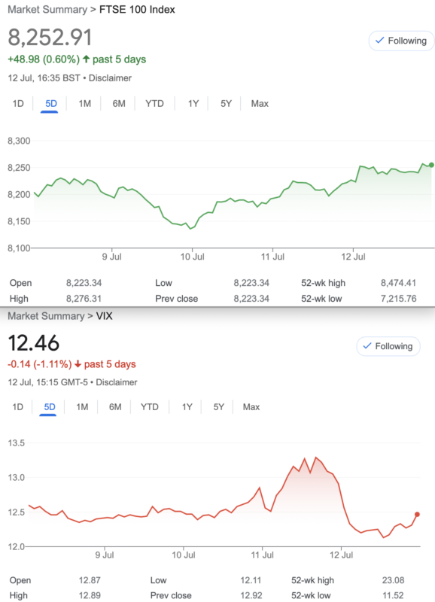Click the red down arrow beside past 5 days

78,364
